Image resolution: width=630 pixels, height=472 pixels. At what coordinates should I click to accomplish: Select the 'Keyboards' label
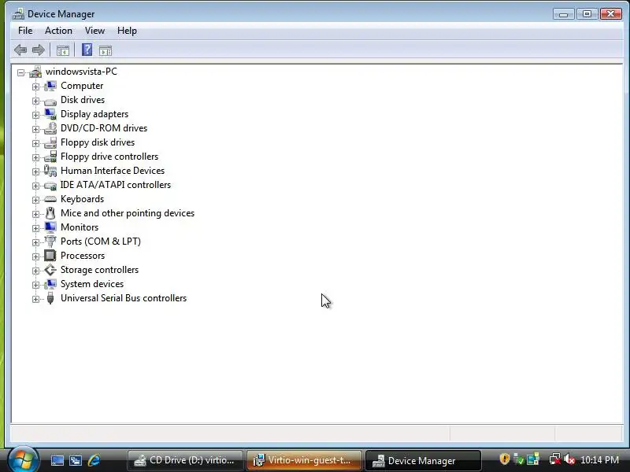coord(82,199)
